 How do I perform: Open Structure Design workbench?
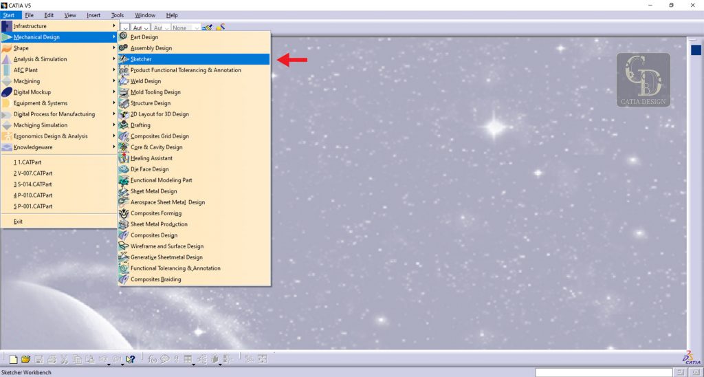[194, 103]
